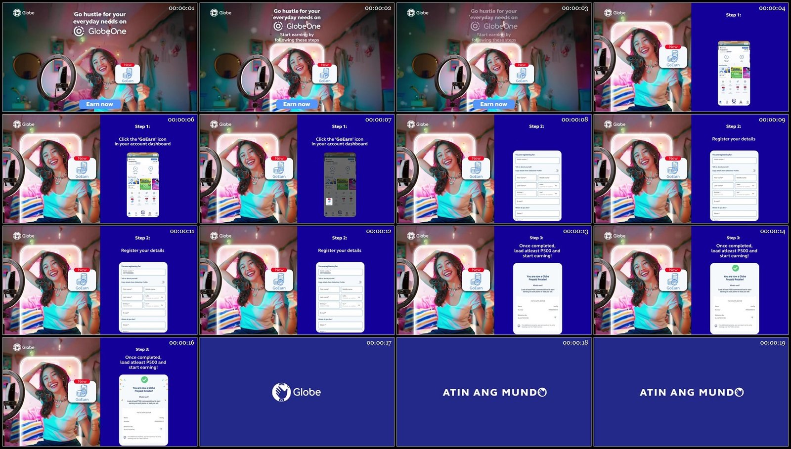
Task: Click GoEarn icon in the 00:00:13 frame
Action: coord(476,280)
